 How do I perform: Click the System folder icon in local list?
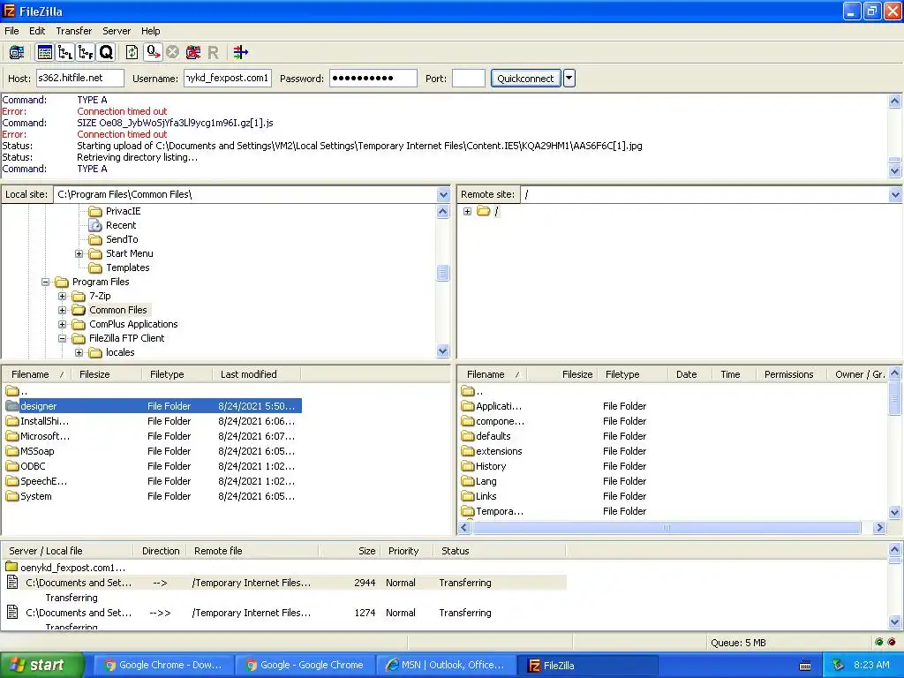(x=12, y=496)
